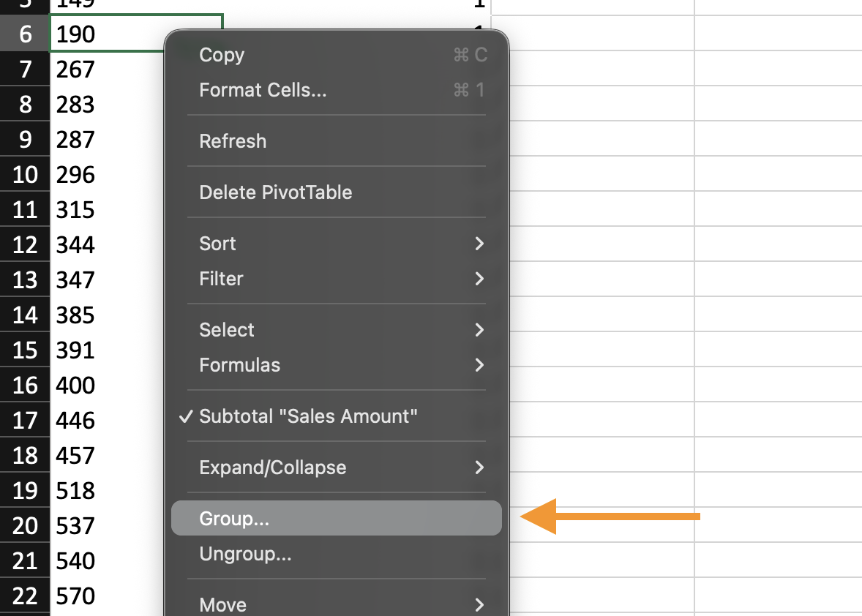Screen dimensions: 862x616
Task: Open Format Cells dialog from menu
Action: pyautogui.click(x=263, y=90)
